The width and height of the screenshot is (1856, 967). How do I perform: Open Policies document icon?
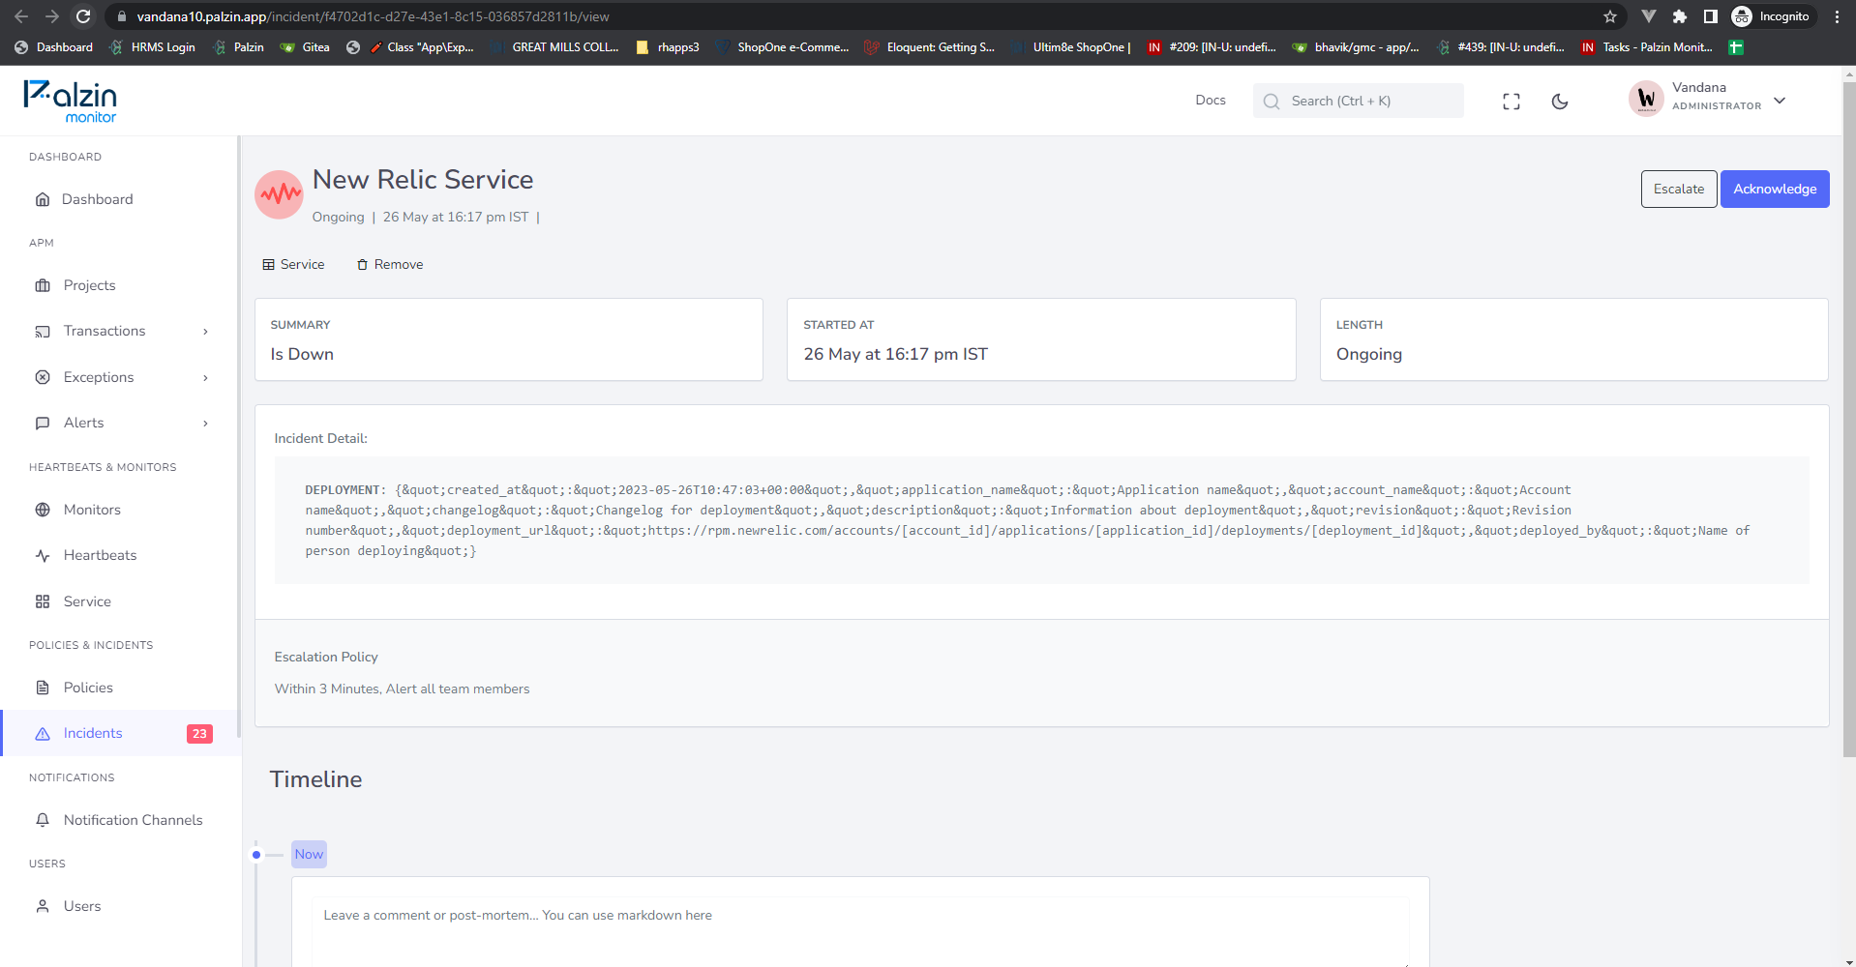click(x=43, y=688)
